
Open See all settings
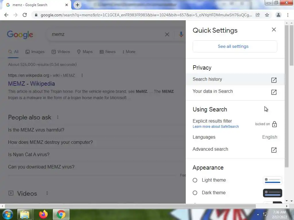pyautogui.click(x=235, y=46)
